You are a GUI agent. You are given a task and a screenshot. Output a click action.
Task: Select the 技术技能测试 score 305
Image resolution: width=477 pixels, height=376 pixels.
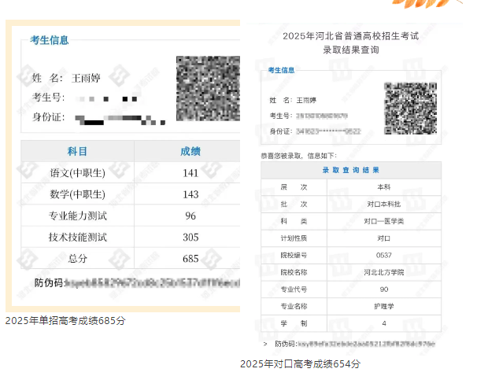click(190, 237)
